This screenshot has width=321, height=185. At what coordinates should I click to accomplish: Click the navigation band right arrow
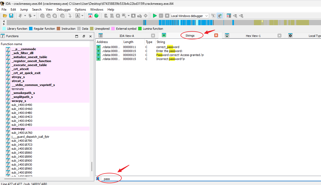click(x=4, y=24)
